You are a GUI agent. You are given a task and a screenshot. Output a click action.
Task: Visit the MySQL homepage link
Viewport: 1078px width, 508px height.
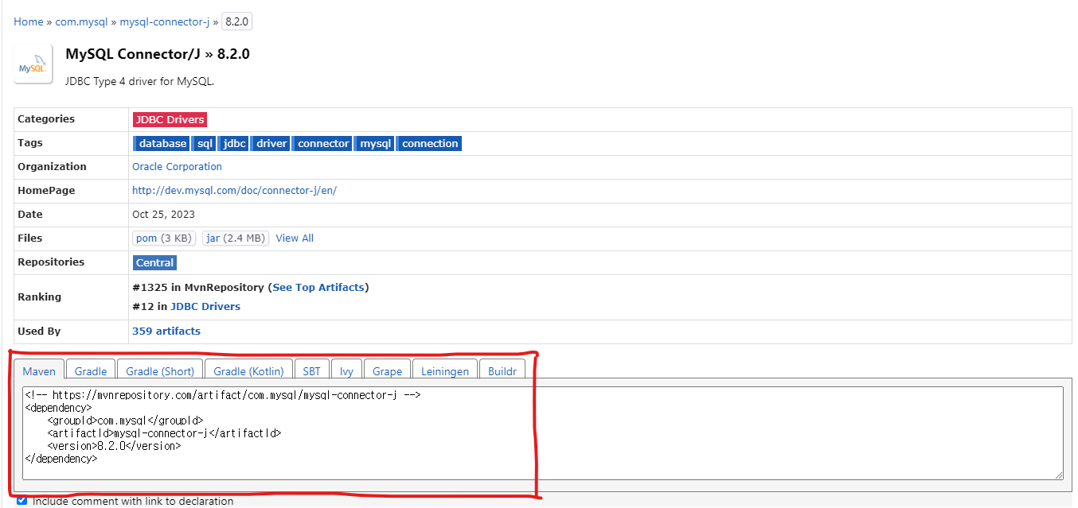(234, 190)
